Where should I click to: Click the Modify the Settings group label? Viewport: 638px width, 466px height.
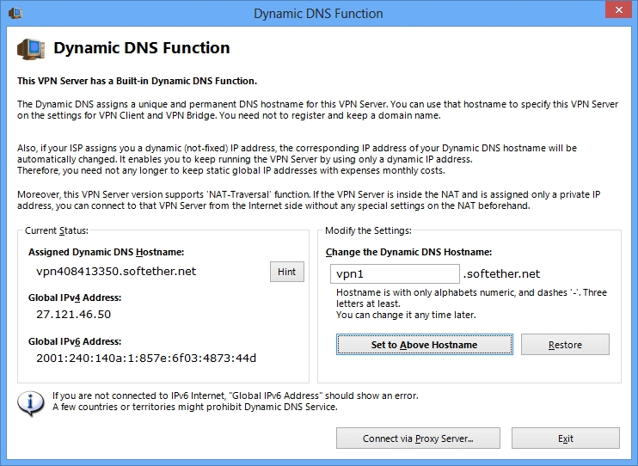click(x=368, y=230)
